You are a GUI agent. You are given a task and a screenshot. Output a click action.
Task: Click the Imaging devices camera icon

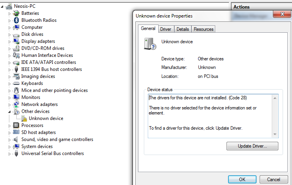coord(16,76)
